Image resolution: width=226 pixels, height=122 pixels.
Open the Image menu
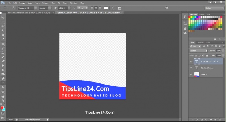pos(22,3)
